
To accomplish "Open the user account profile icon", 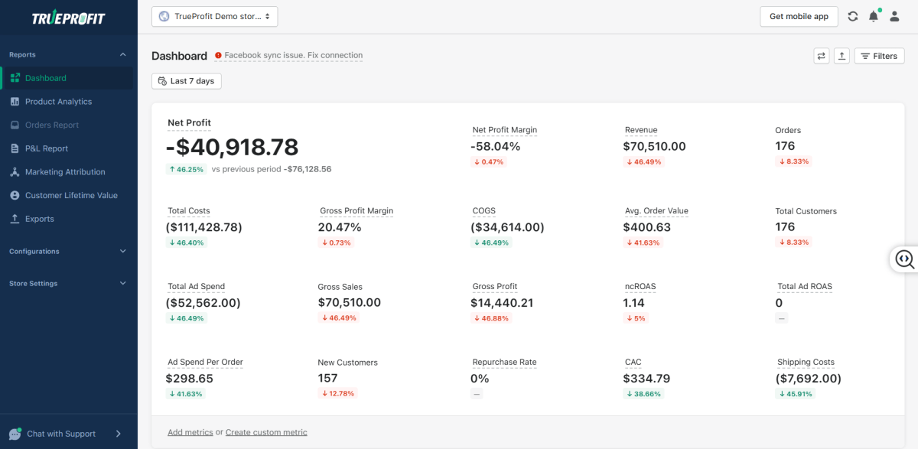I will pyautogui.click(x=894, y=16).
